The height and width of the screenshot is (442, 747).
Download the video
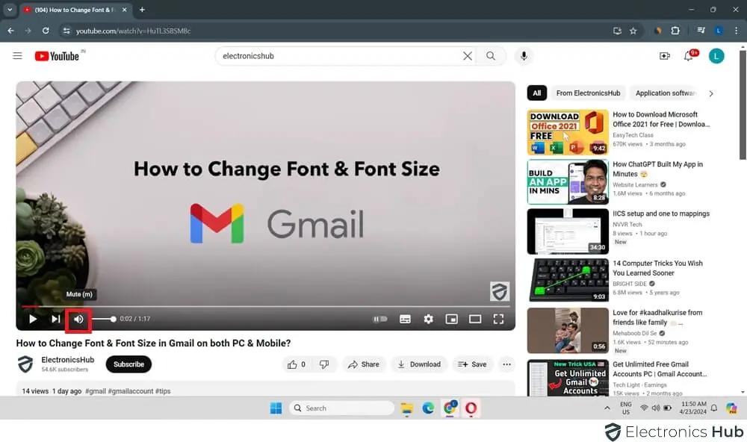[419, 364]
